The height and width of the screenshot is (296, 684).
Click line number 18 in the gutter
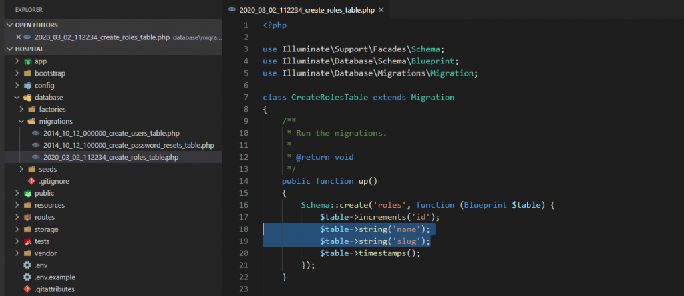click(244, 229)
